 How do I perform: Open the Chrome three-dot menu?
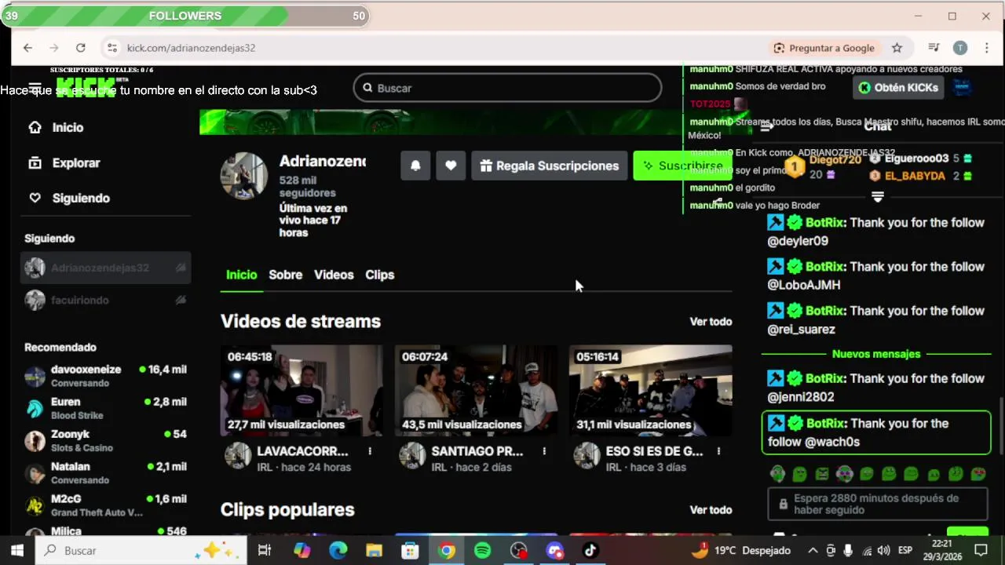986,48
